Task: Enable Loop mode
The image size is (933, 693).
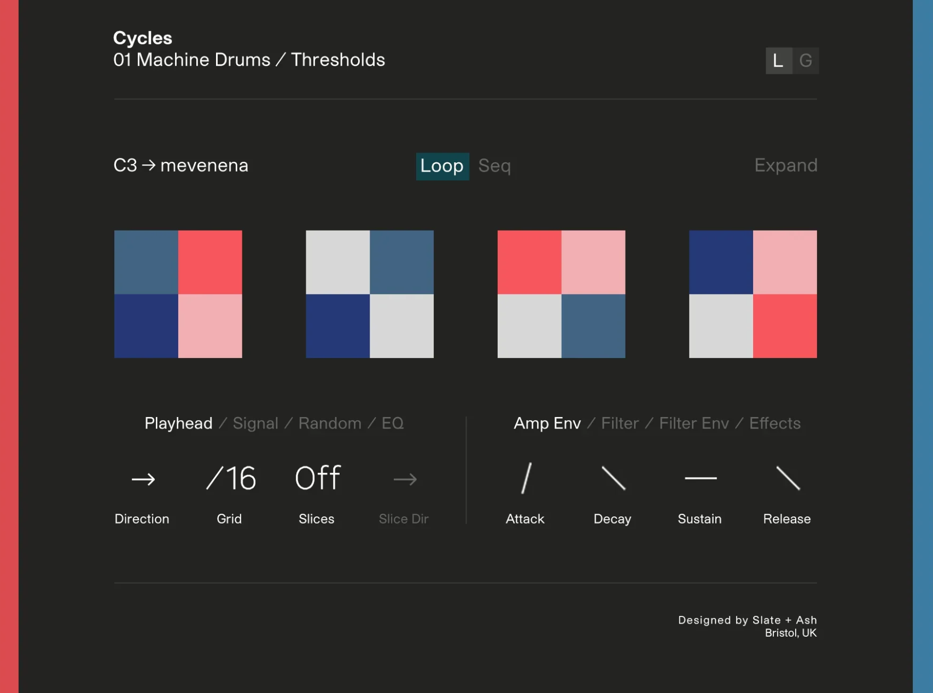Action: (x=442, y=166)
